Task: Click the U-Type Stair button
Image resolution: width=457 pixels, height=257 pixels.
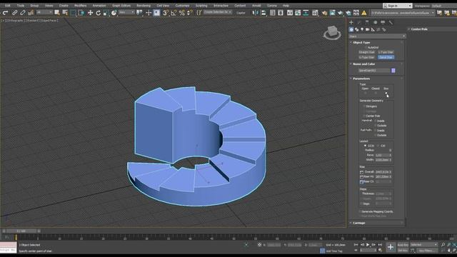Action: (x=367, y=57)
